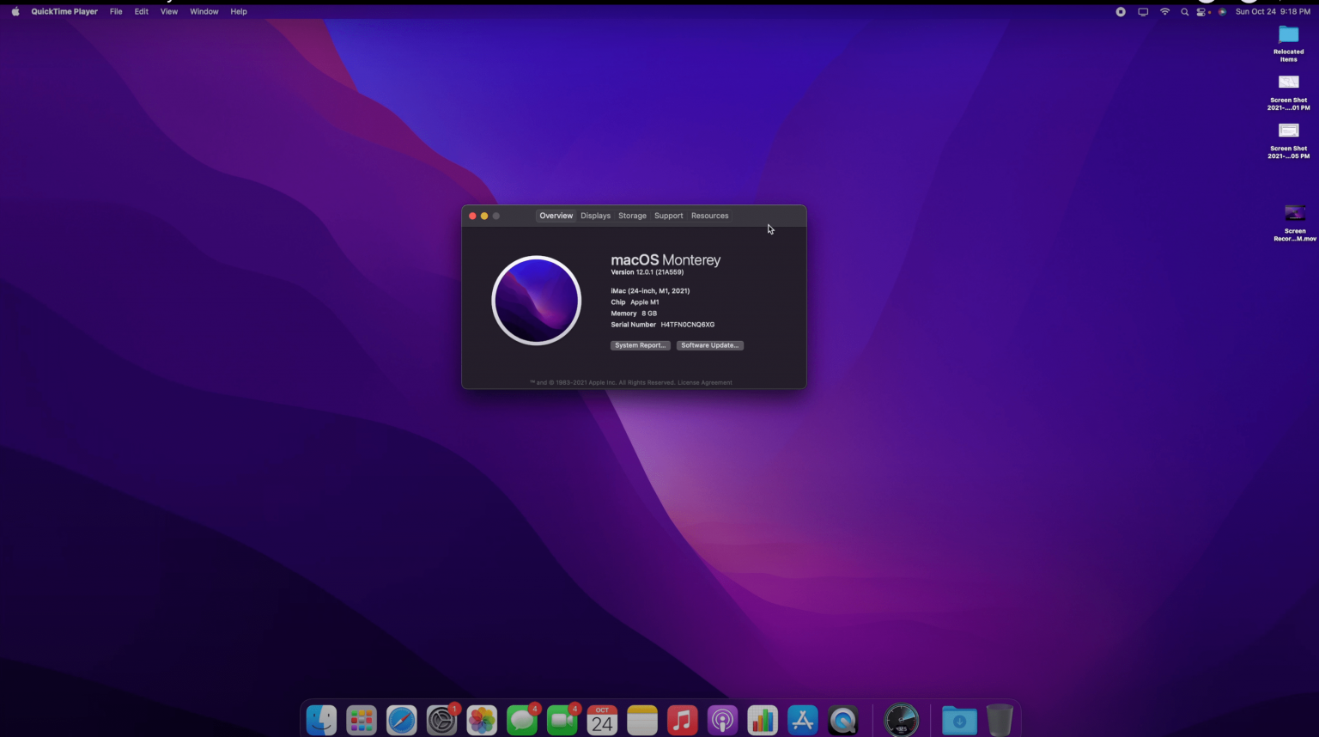Select the Displays tab

pos(595,216)
